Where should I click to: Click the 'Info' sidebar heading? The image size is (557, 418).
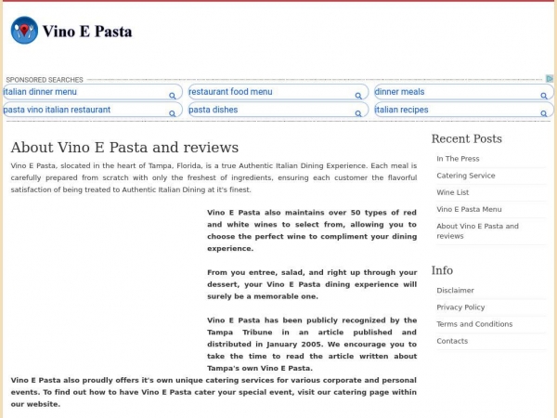coord(442,270)
